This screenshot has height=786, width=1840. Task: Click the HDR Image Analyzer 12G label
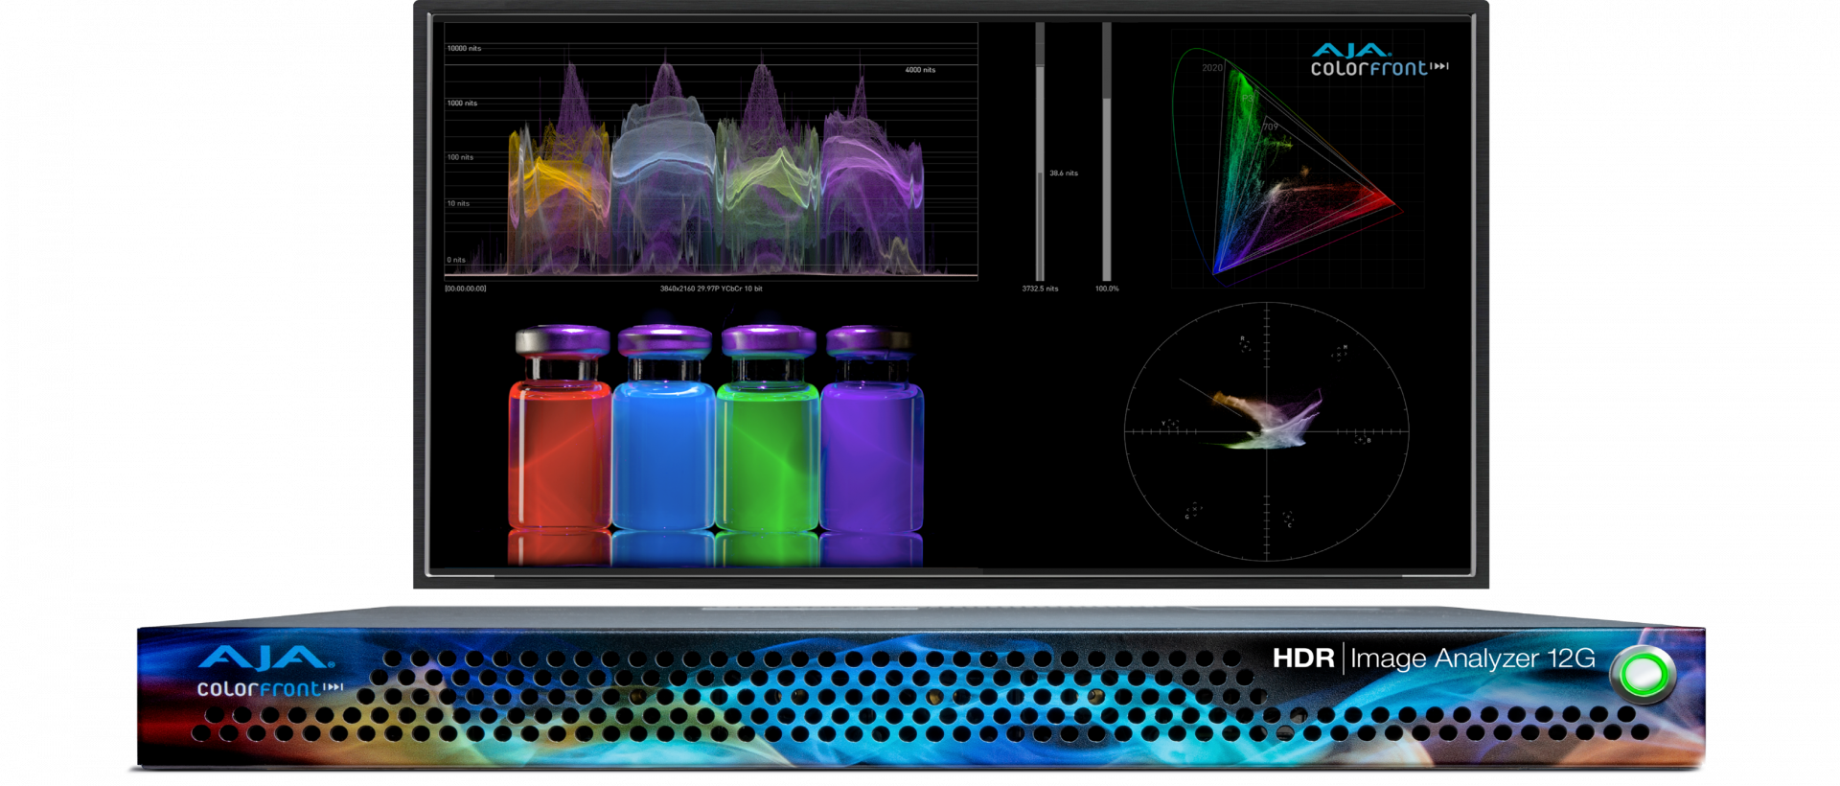pos(1433,659)
